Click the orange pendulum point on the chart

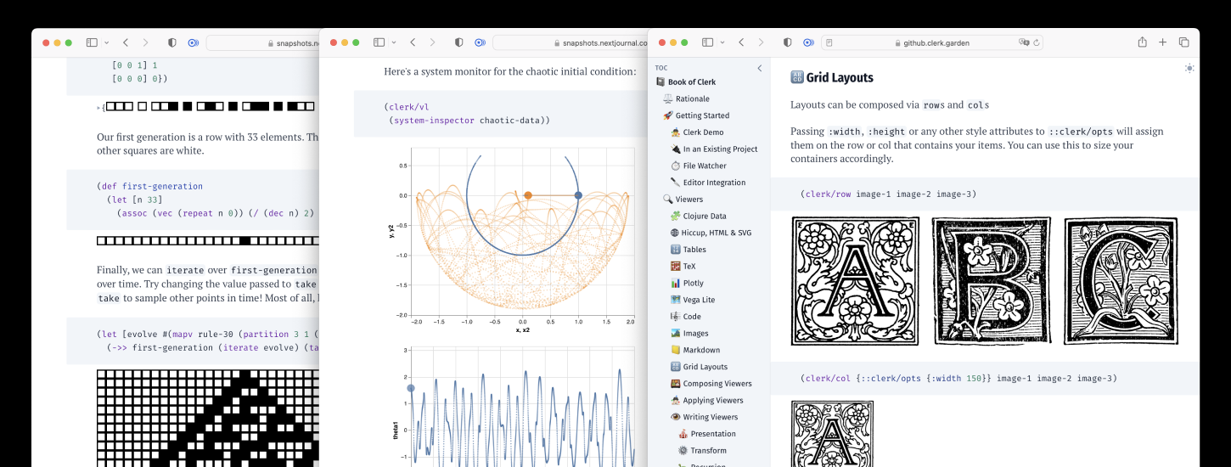pyautogui.click(x=527, y=195)
